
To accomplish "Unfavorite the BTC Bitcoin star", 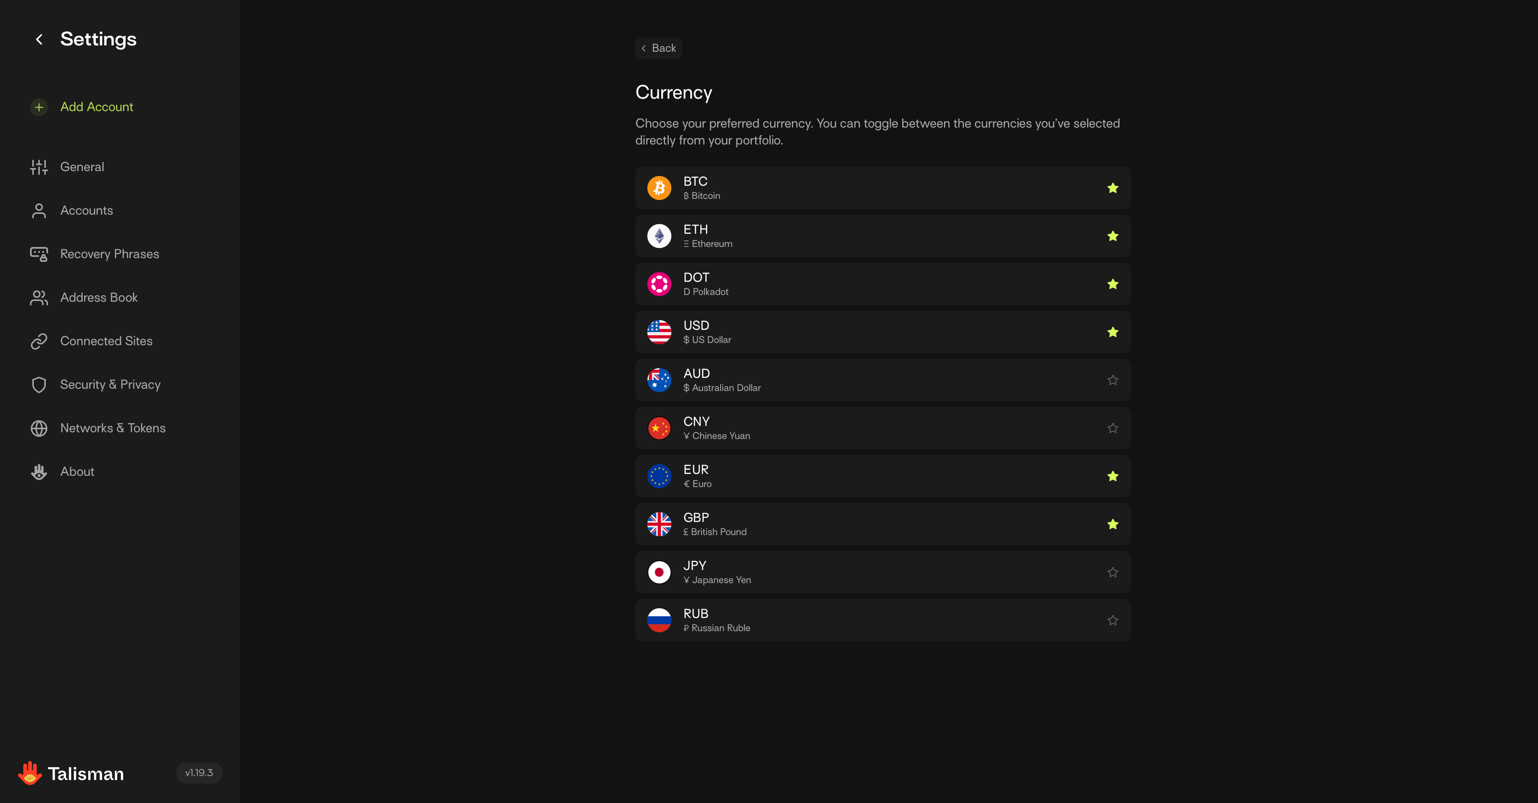I will pos(1112,188).
